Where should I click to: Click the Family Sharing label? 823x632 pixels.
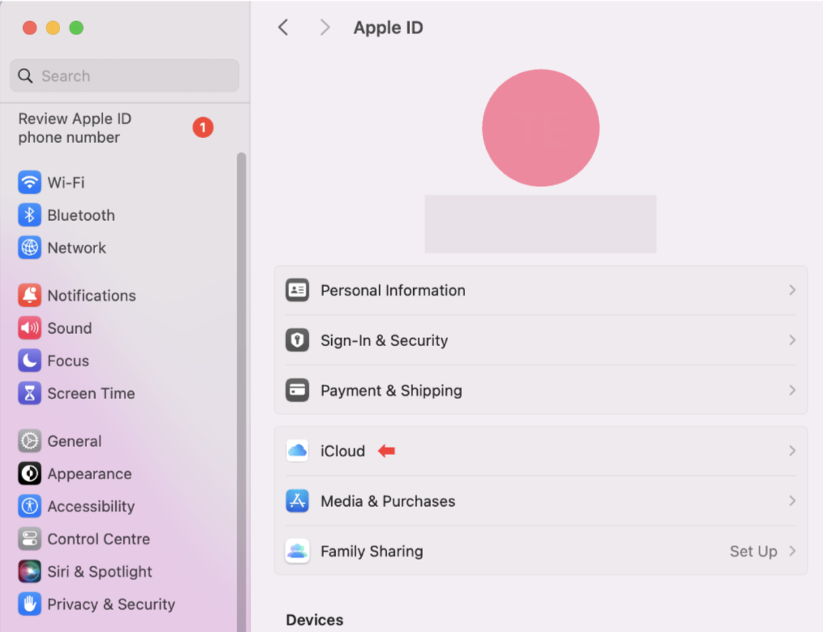click(x=372, y=551)
